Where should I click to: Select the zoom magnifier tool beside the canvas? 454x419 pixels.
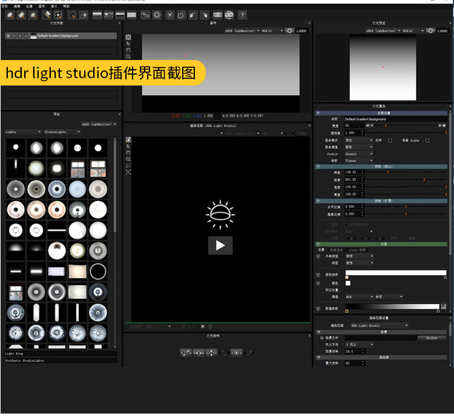point(128,56)
